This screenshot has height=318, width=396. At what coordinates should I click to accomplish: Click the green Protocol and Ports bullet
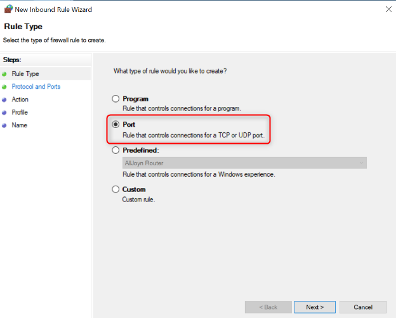click(4, 87)
